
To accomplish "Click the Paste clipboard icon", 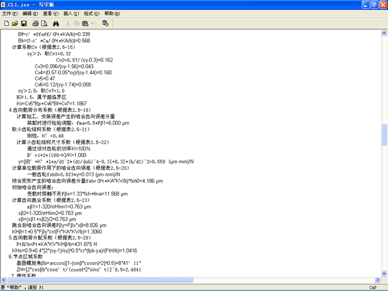I will [x=85, y=24].
